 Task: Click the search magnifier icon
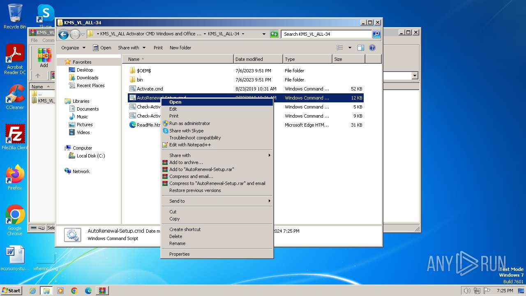tap(376, 34)
